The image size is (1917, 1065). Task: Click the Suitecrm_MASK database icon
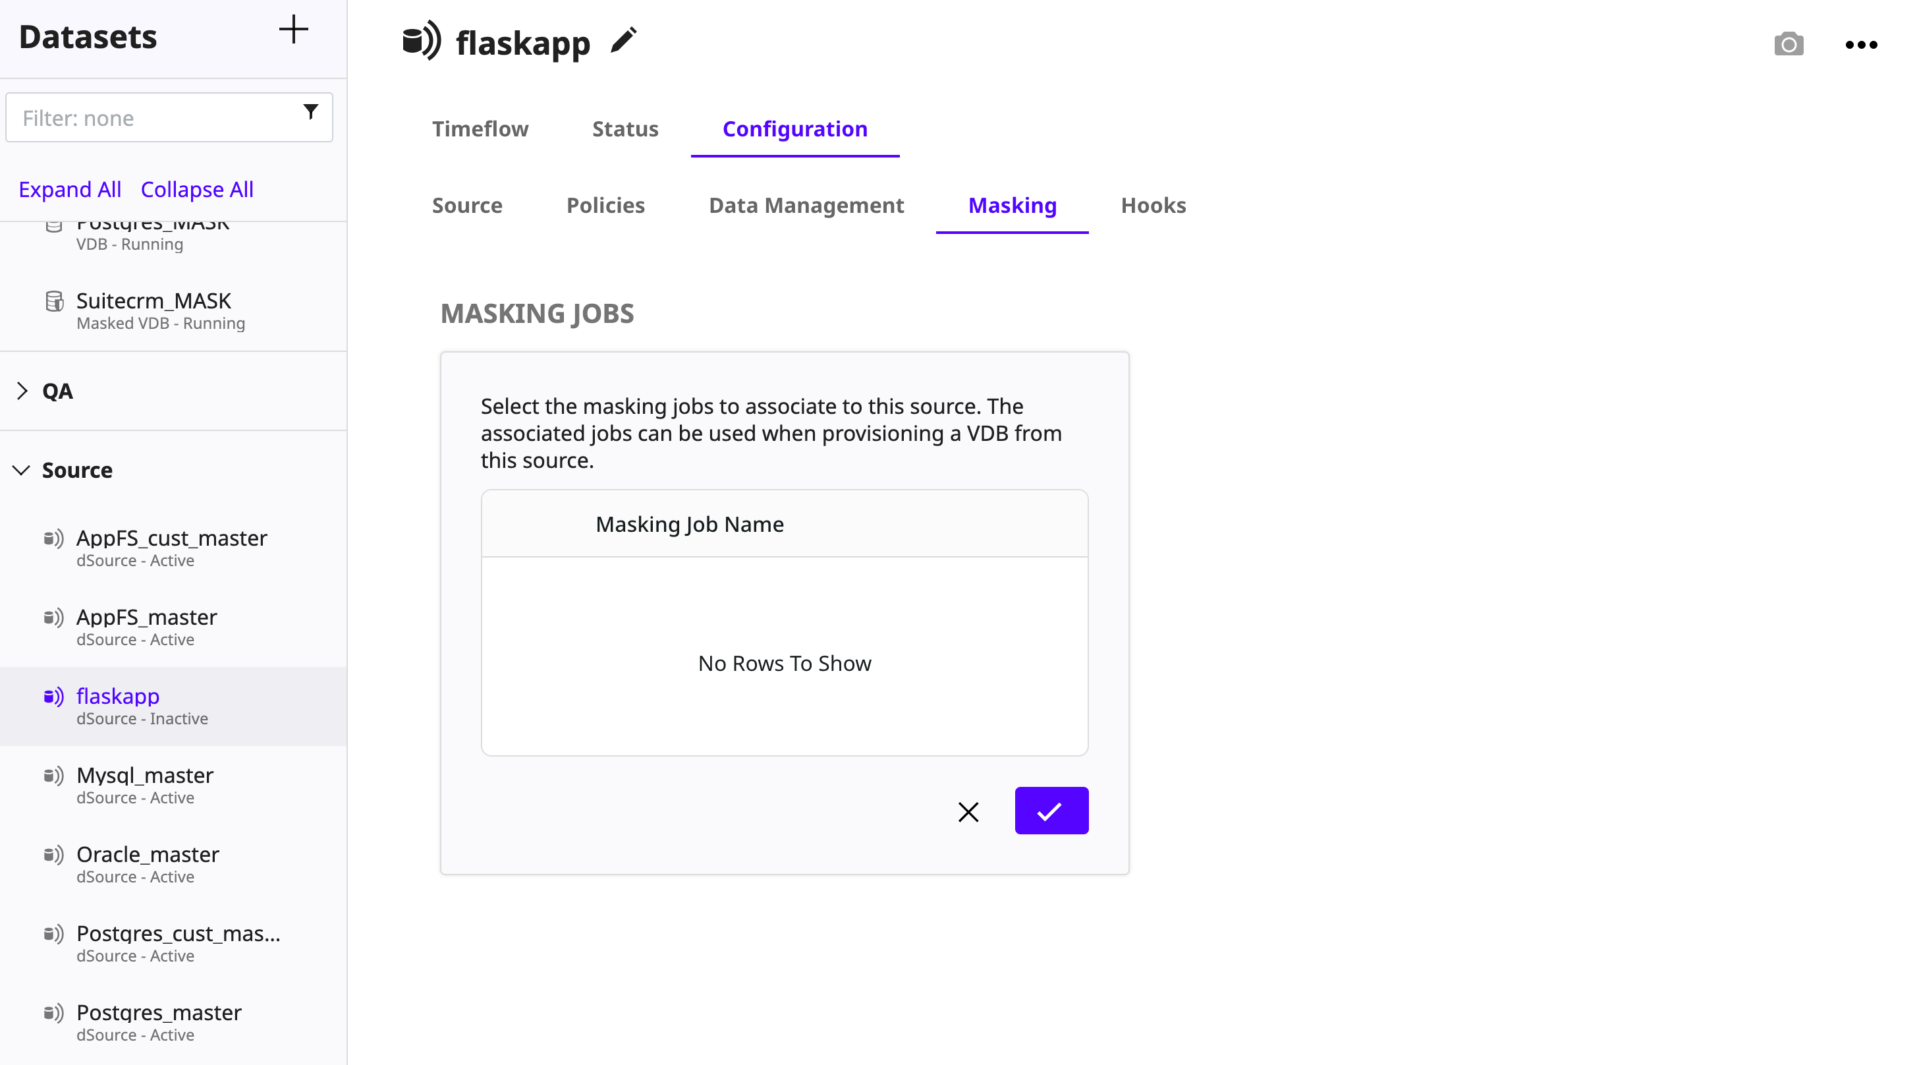pos(54,301)
